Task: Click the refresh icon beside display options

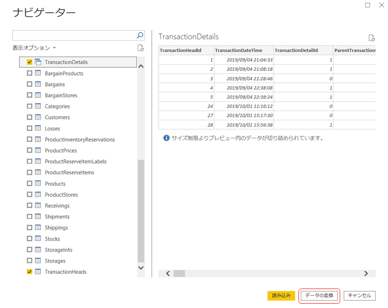Action: pyautogui.click(x=140, y=48)
